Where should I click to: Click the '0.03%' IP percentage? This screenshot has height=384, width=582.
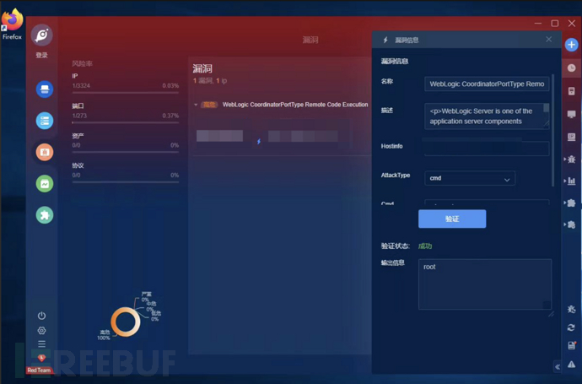point(170,86)
